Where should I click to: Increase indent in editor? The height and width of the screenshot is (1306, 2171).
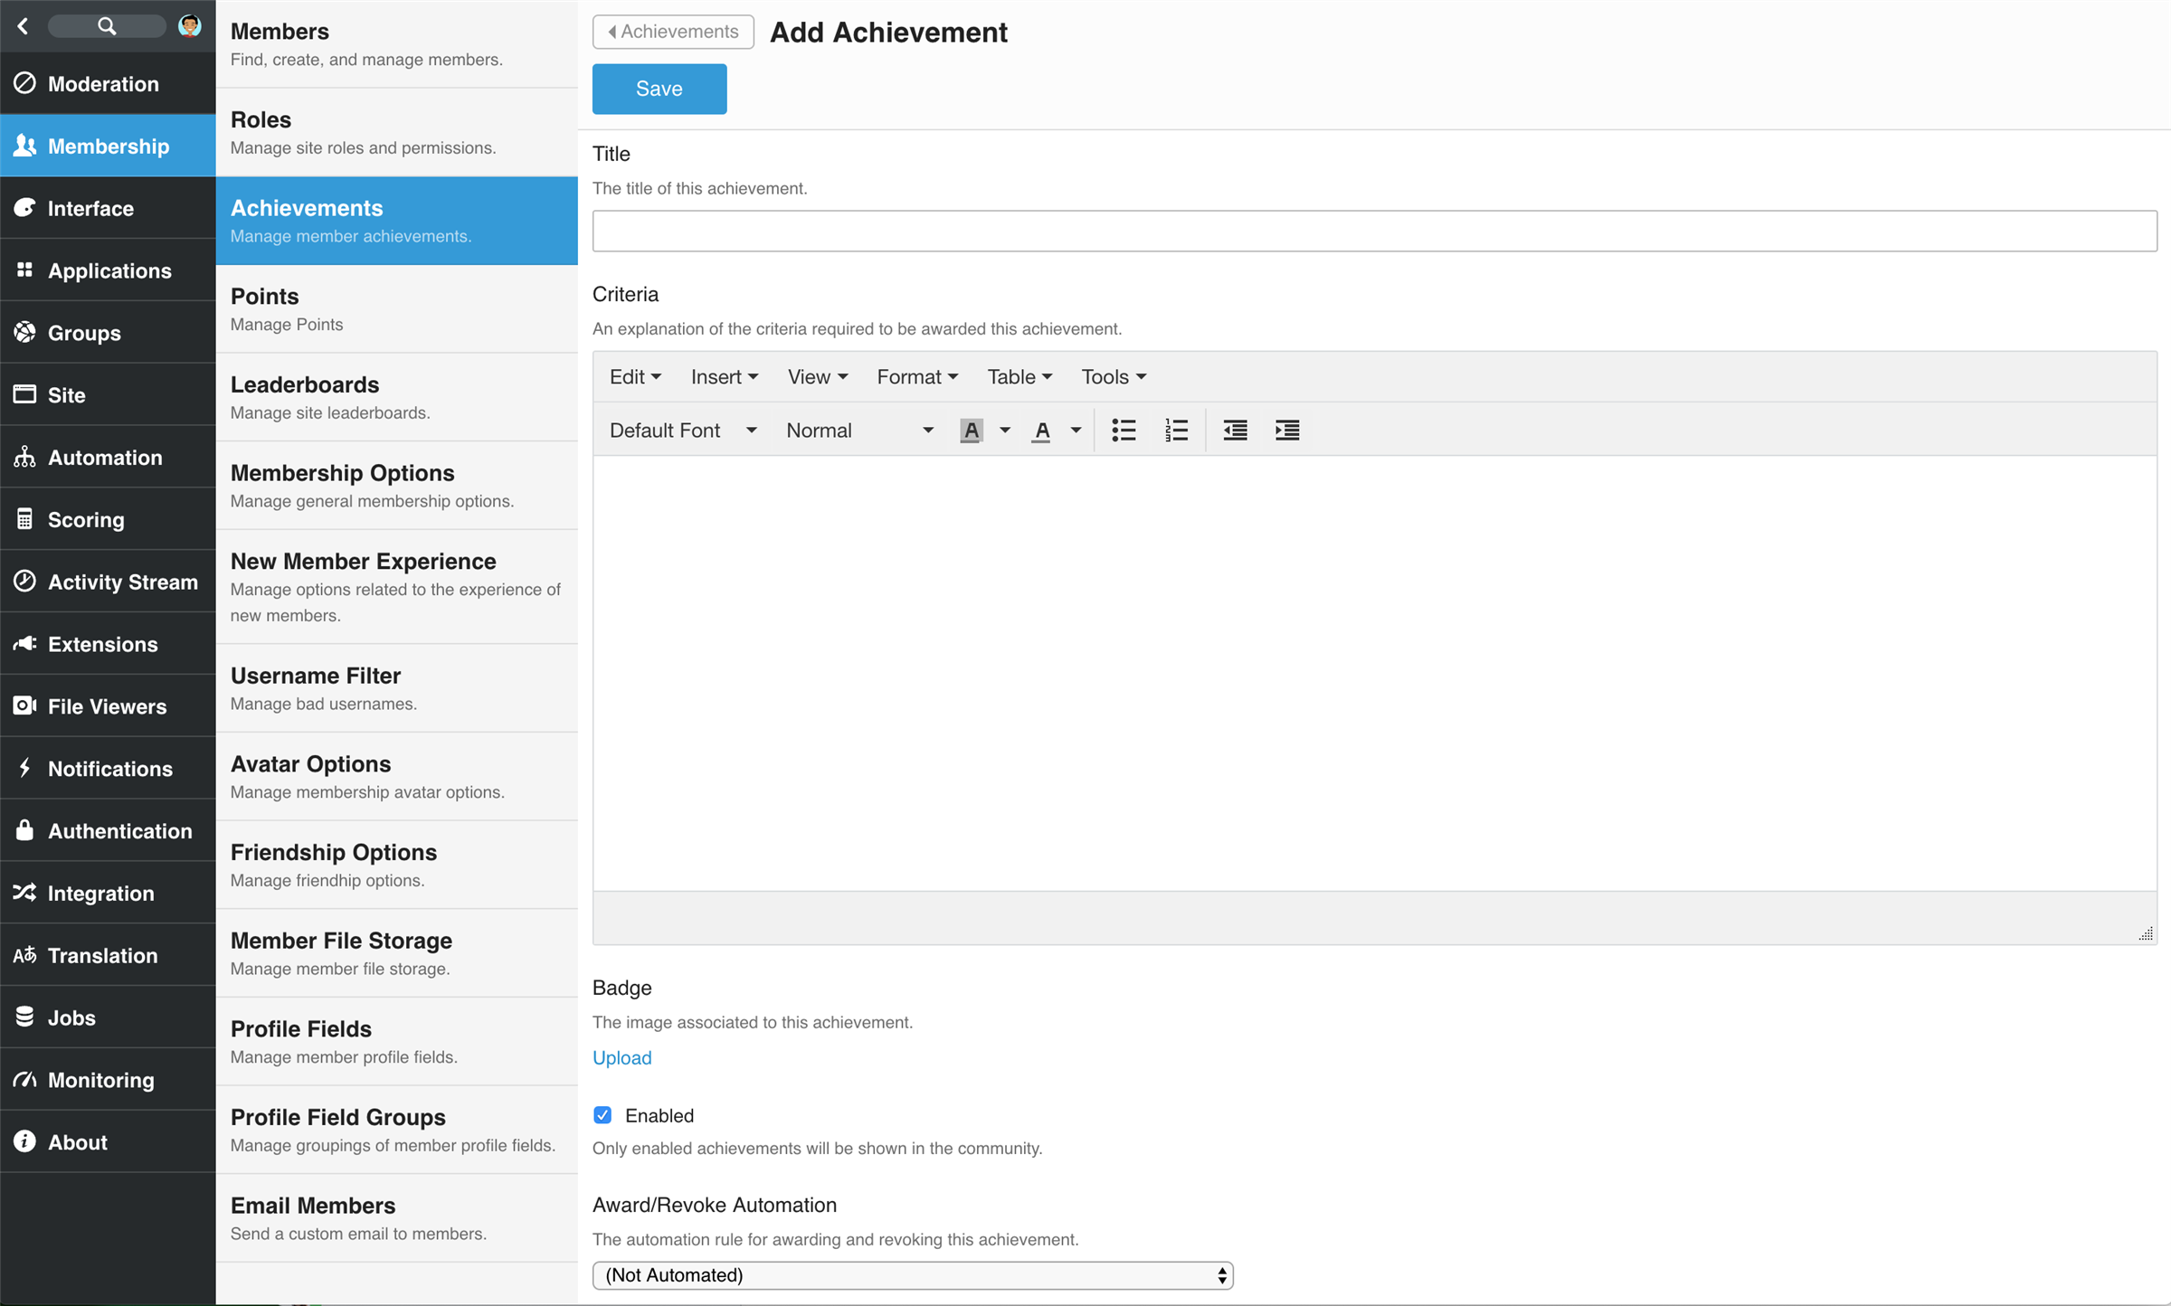click(1287, 431)
